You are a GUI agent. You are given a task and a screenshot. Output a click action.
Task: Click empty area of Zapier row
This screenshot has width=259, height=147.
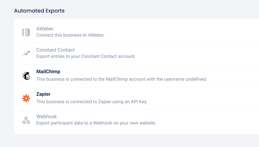204,98
